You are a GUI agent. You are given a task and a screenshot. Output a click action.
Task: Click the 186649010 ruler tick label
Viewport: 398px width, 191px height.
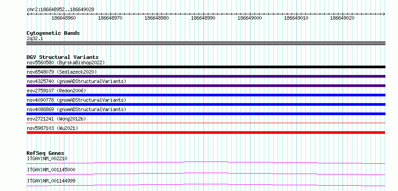point(296,18)
